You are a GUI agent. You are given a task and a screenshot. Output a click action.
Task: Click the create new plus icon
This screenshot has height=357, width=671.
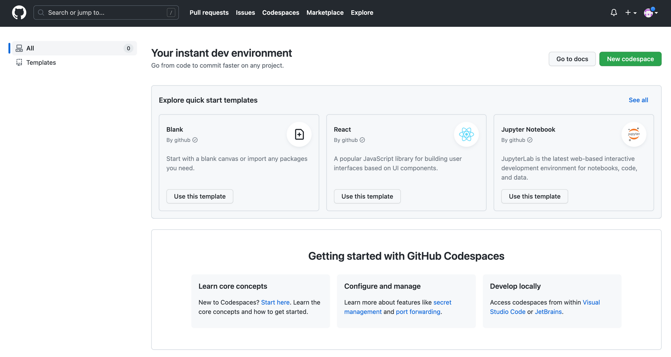pyautogui.click(x=628, y=12)
